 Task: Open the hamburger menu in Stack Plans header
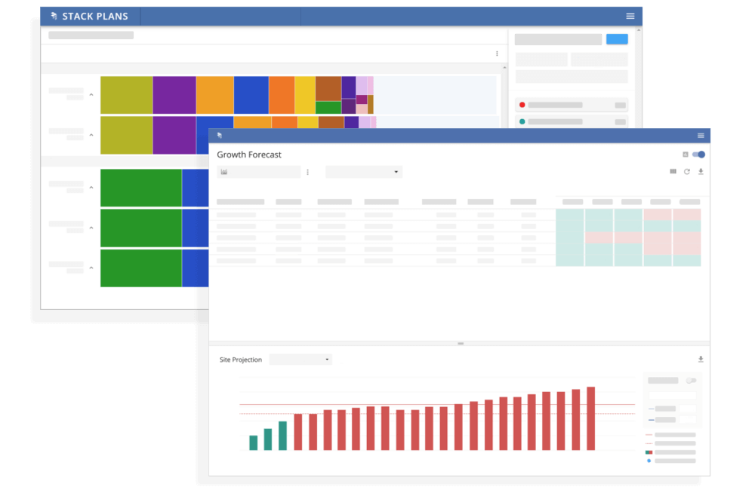tap(630, 16)
